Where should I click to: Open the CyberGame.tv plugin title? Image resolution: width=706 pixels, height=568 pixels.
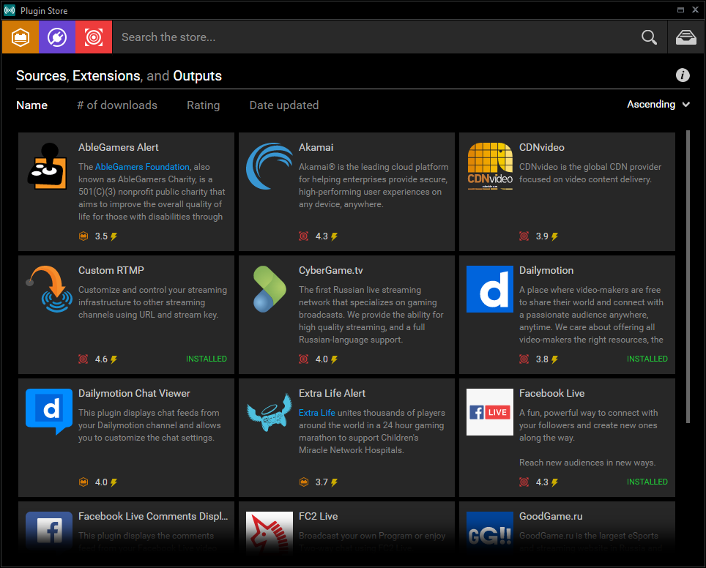(x=331, y=270)
